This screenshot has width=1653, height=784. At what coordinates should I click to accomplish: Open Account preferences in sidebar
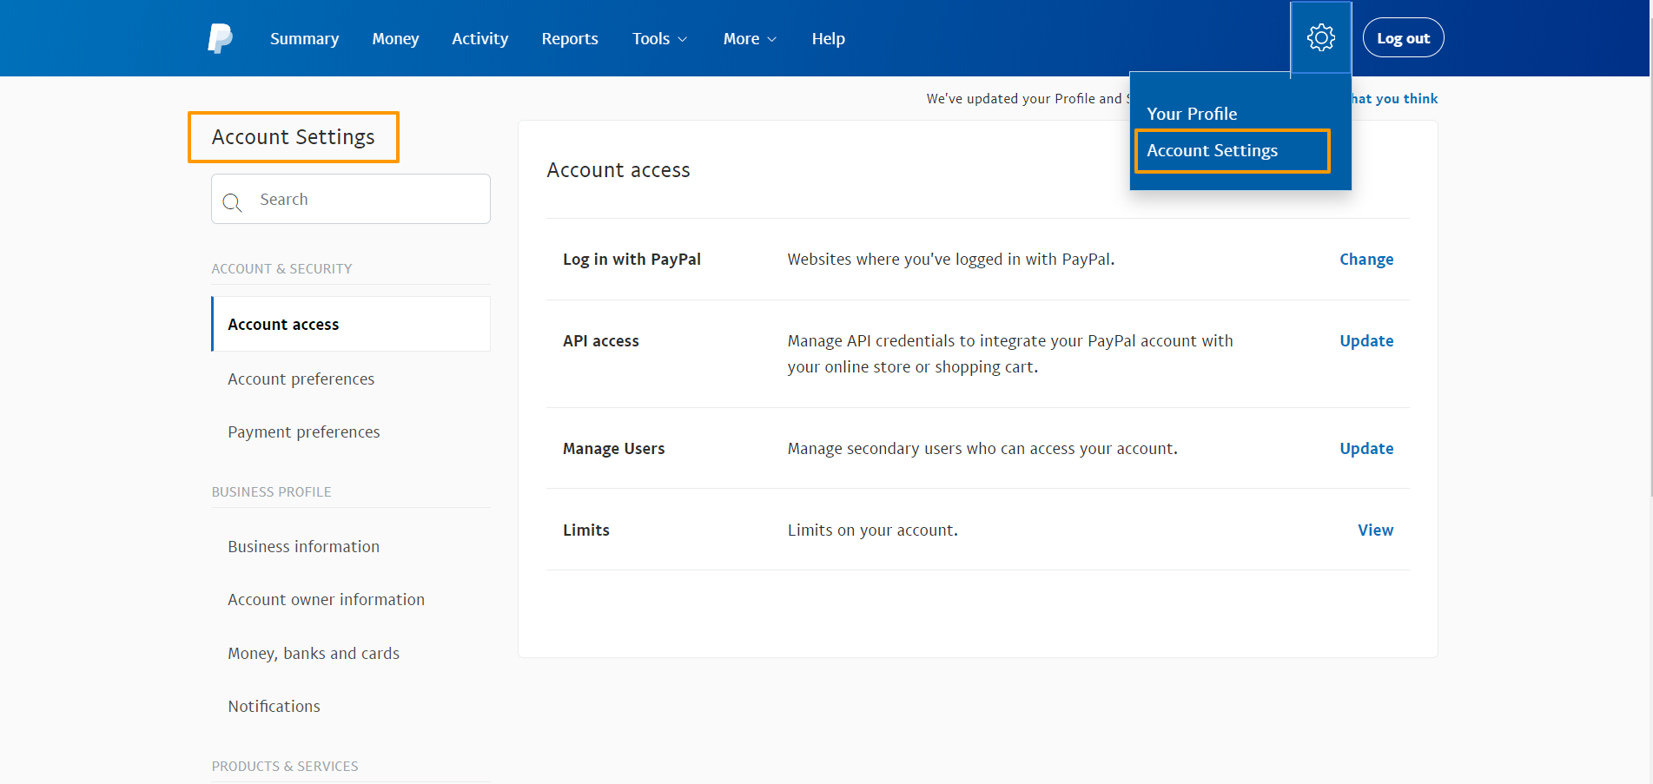301,379
